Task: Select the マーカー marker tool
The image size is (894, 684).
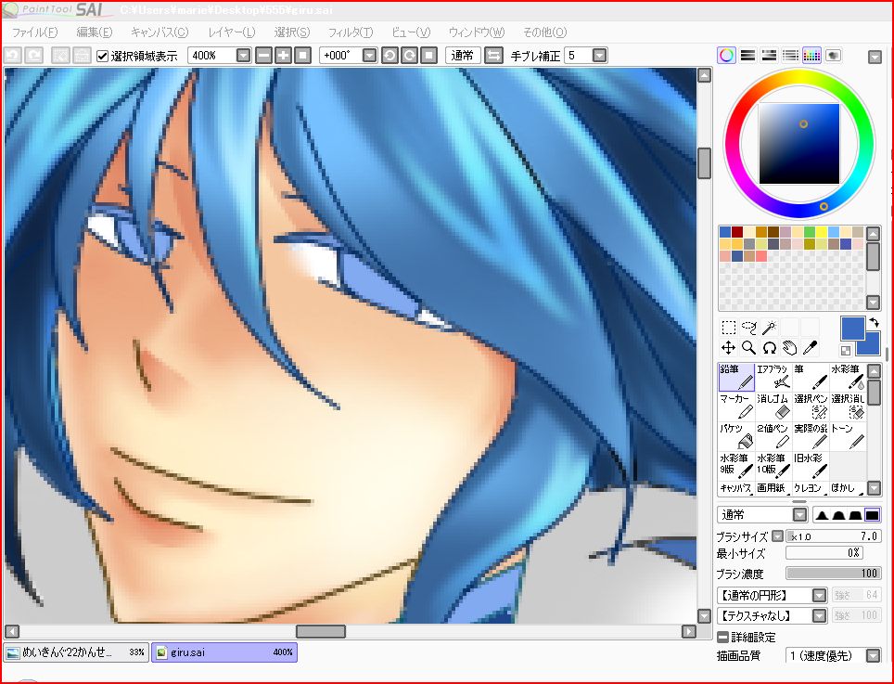Action: (x=736, y=407)
